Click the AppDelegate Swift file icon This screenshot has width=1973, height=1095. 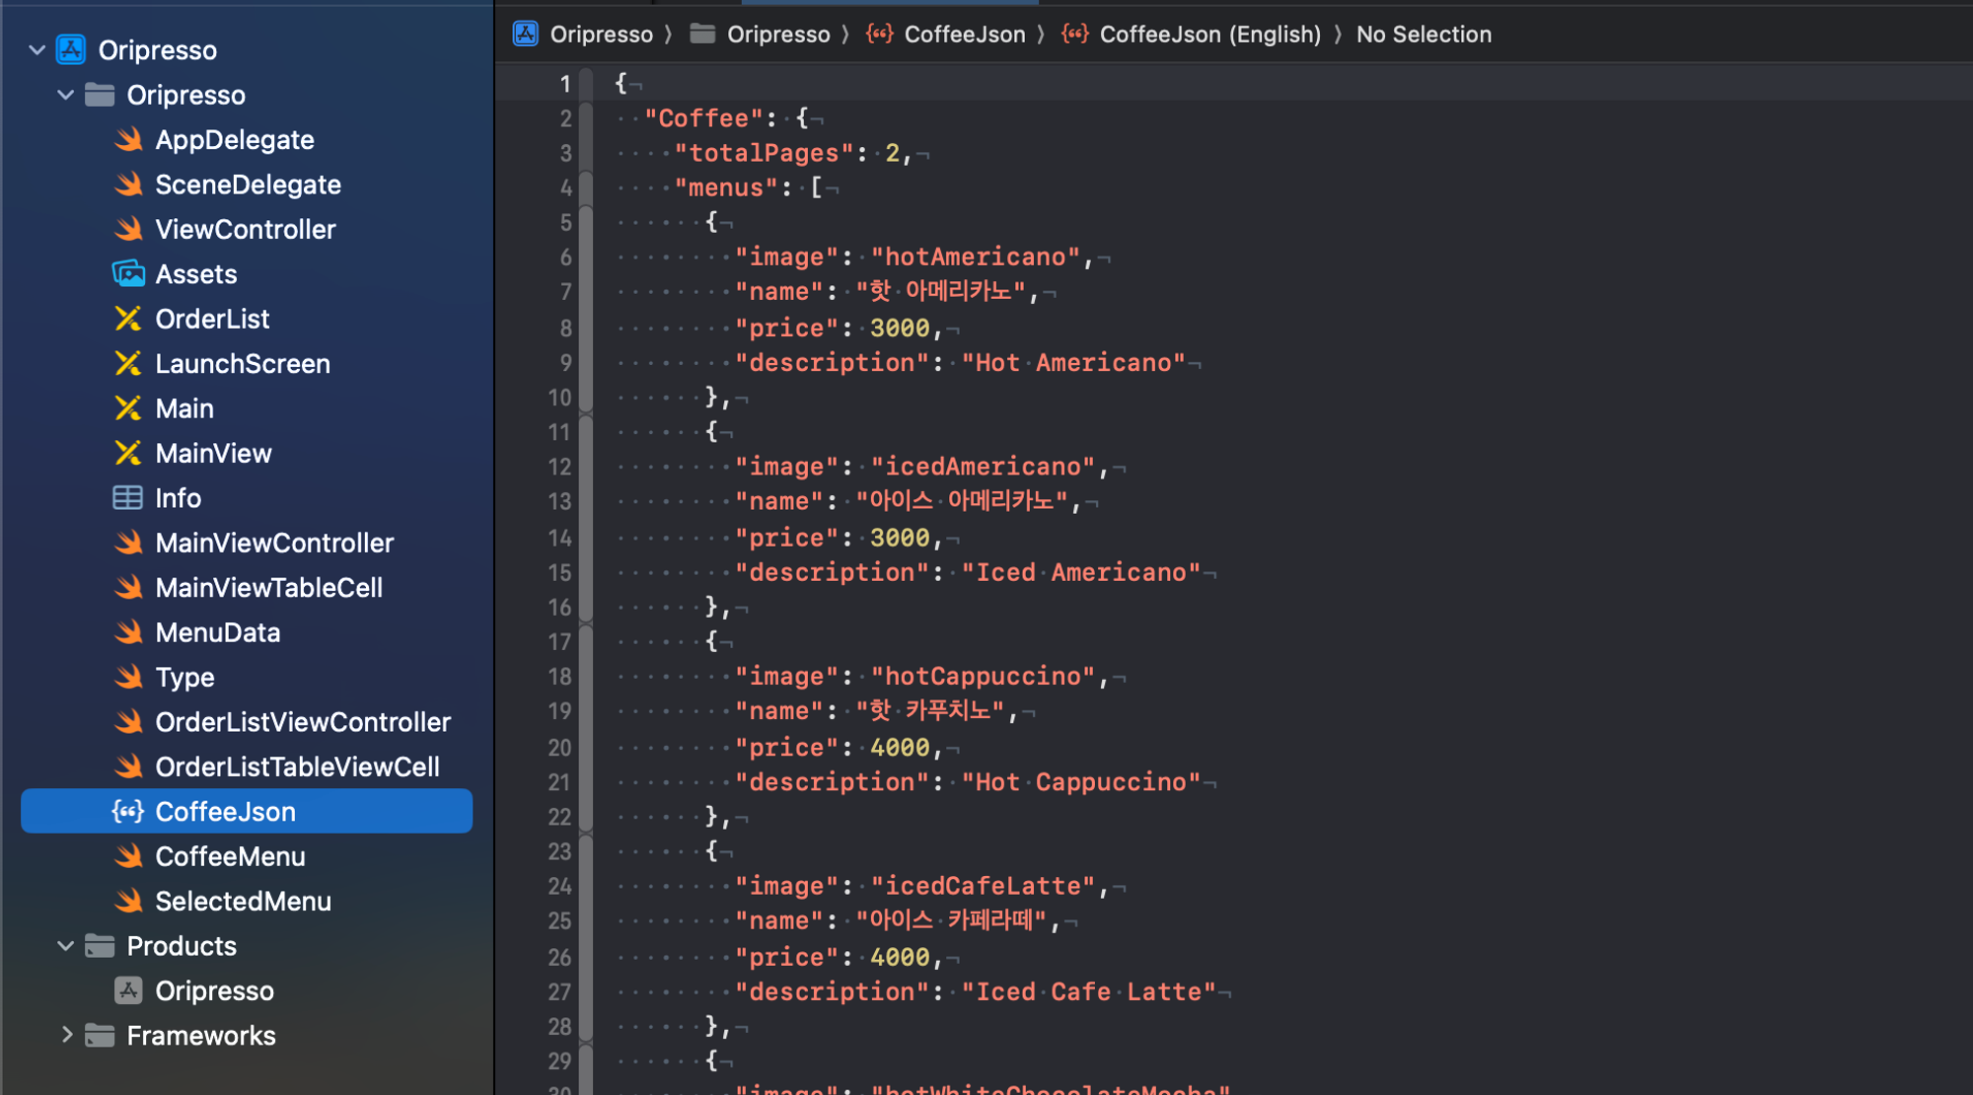click(128, 140)
